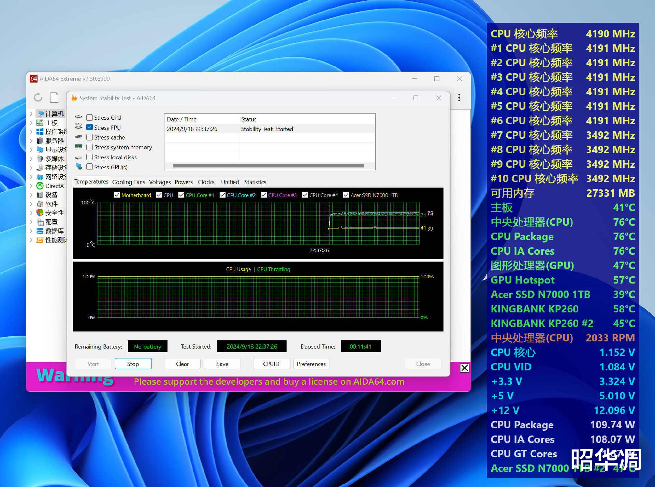Uncheck the Stress FPU checkbox
The image size is (655, 487).
click(90, 128)
